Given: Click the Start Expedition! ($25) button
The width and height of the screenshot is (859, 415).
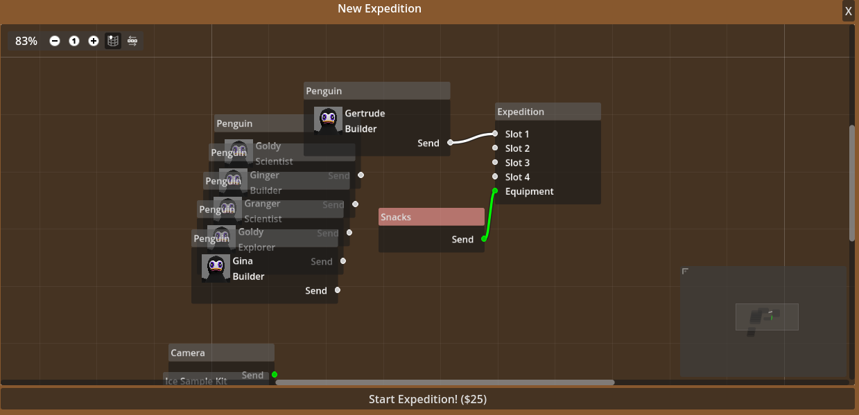Looking at the screenshot, I should coord(427,399).
